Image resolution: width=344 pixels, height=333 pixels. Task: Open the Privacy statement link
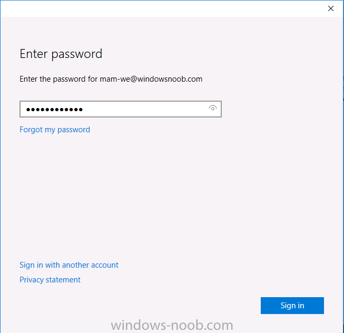click(50, 280)
